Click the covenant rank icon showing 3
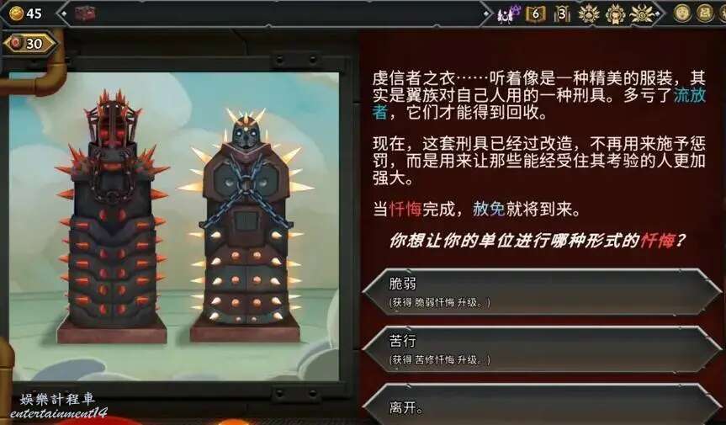This screenshot has height=425, width=726. tap(562, 14)
